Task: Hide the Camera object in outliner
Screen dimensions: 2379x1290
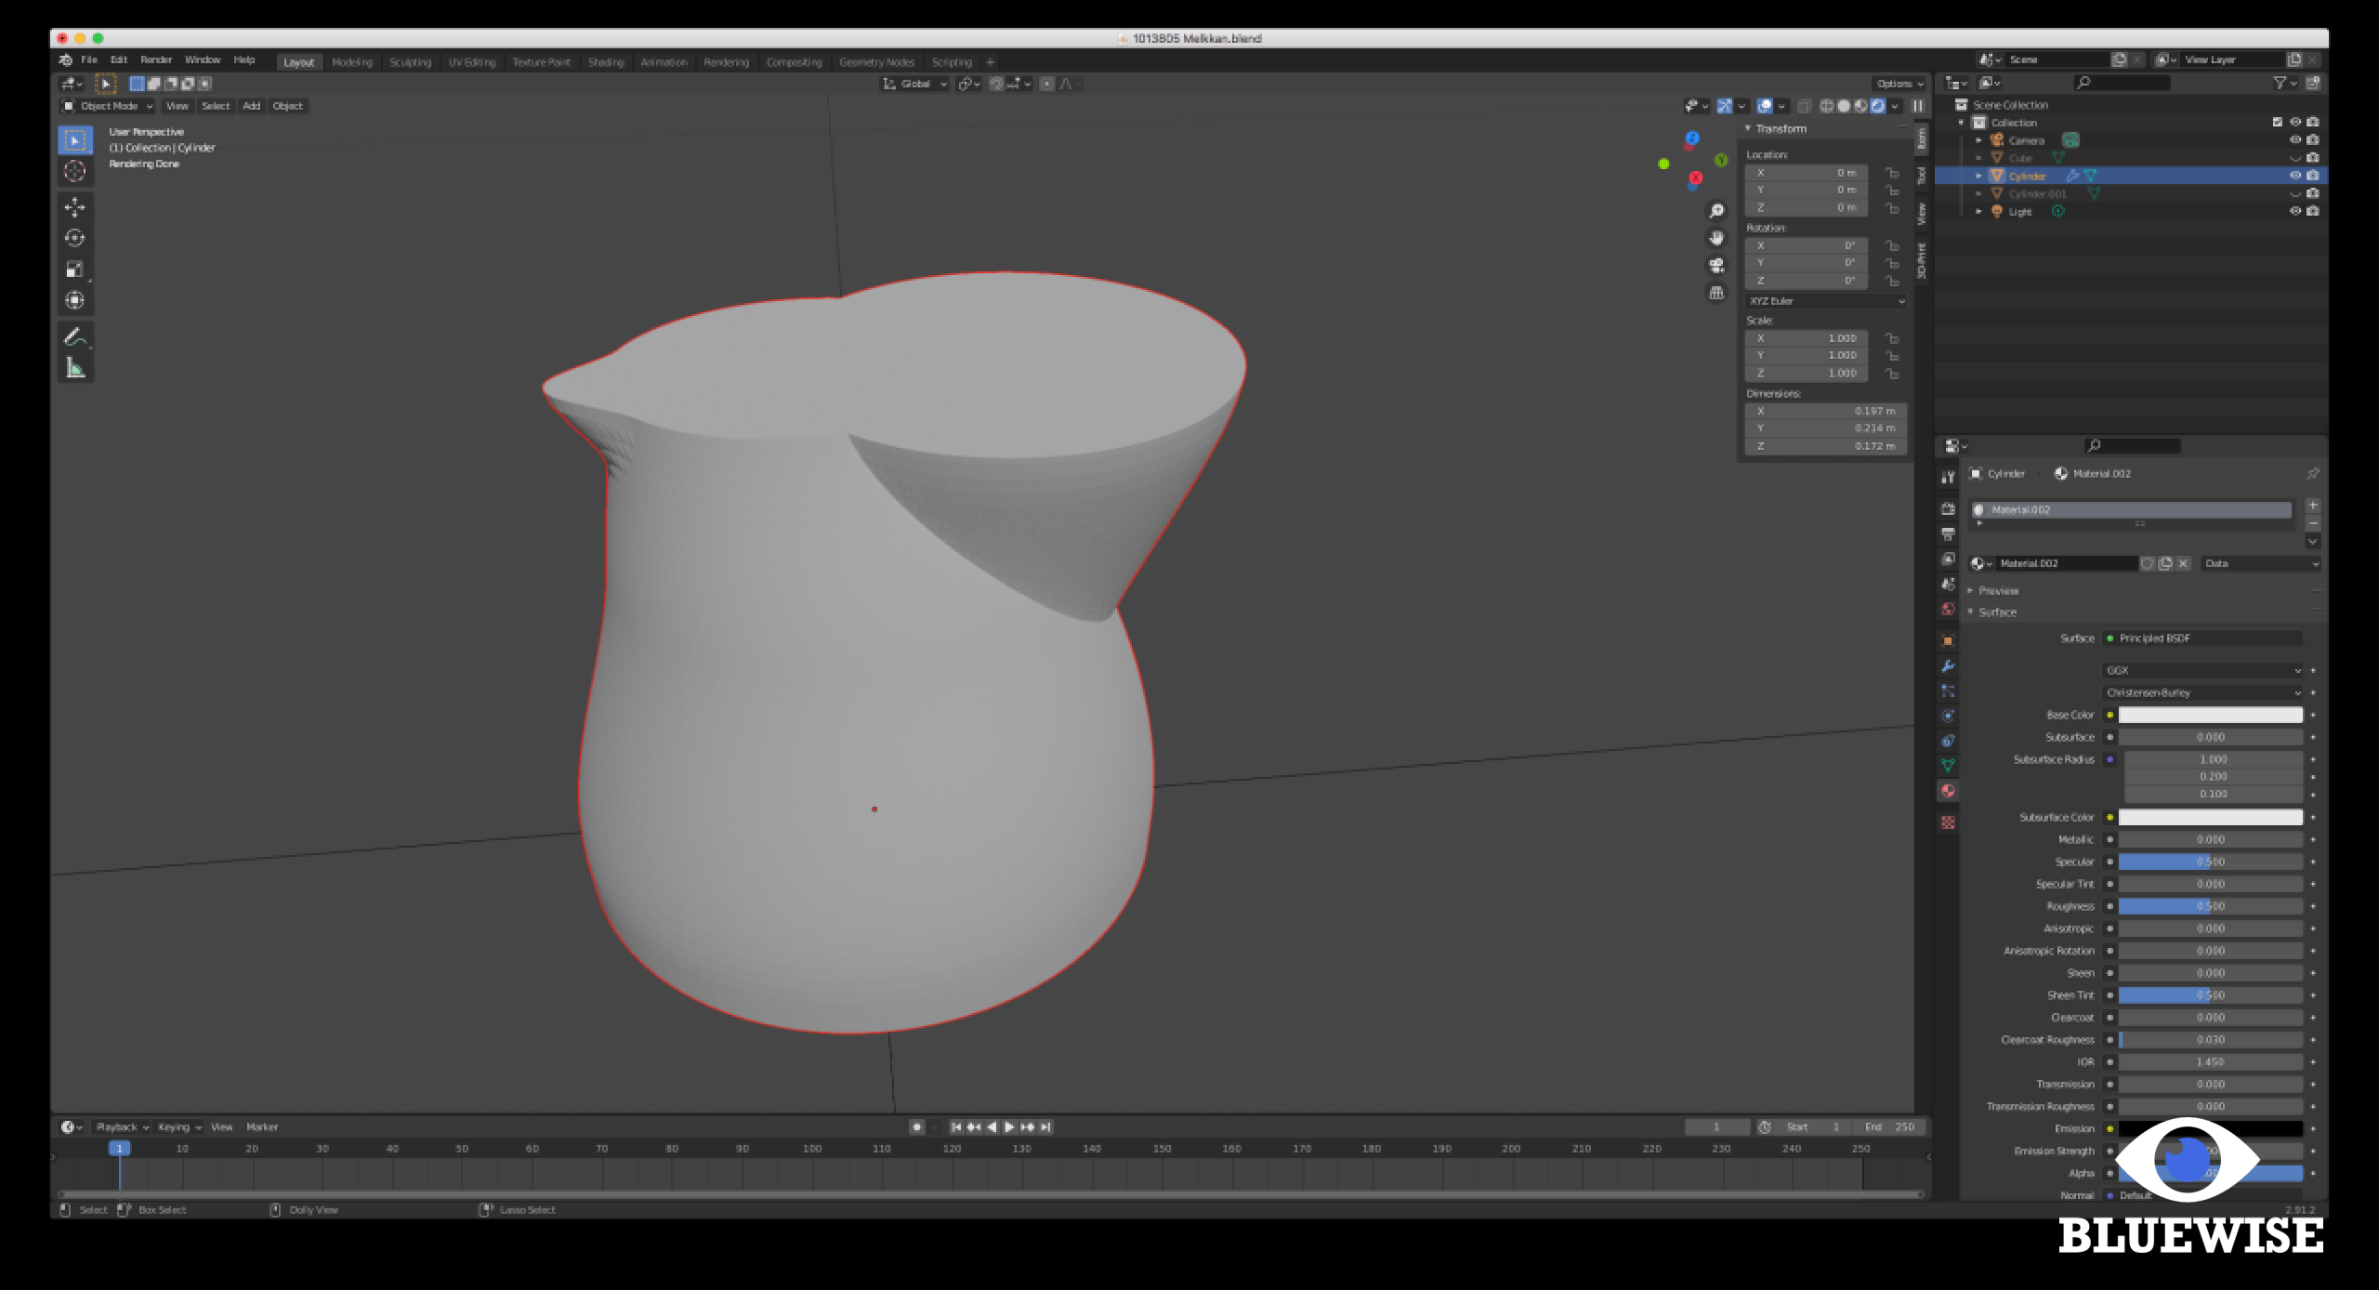Action: point(2294,140)
